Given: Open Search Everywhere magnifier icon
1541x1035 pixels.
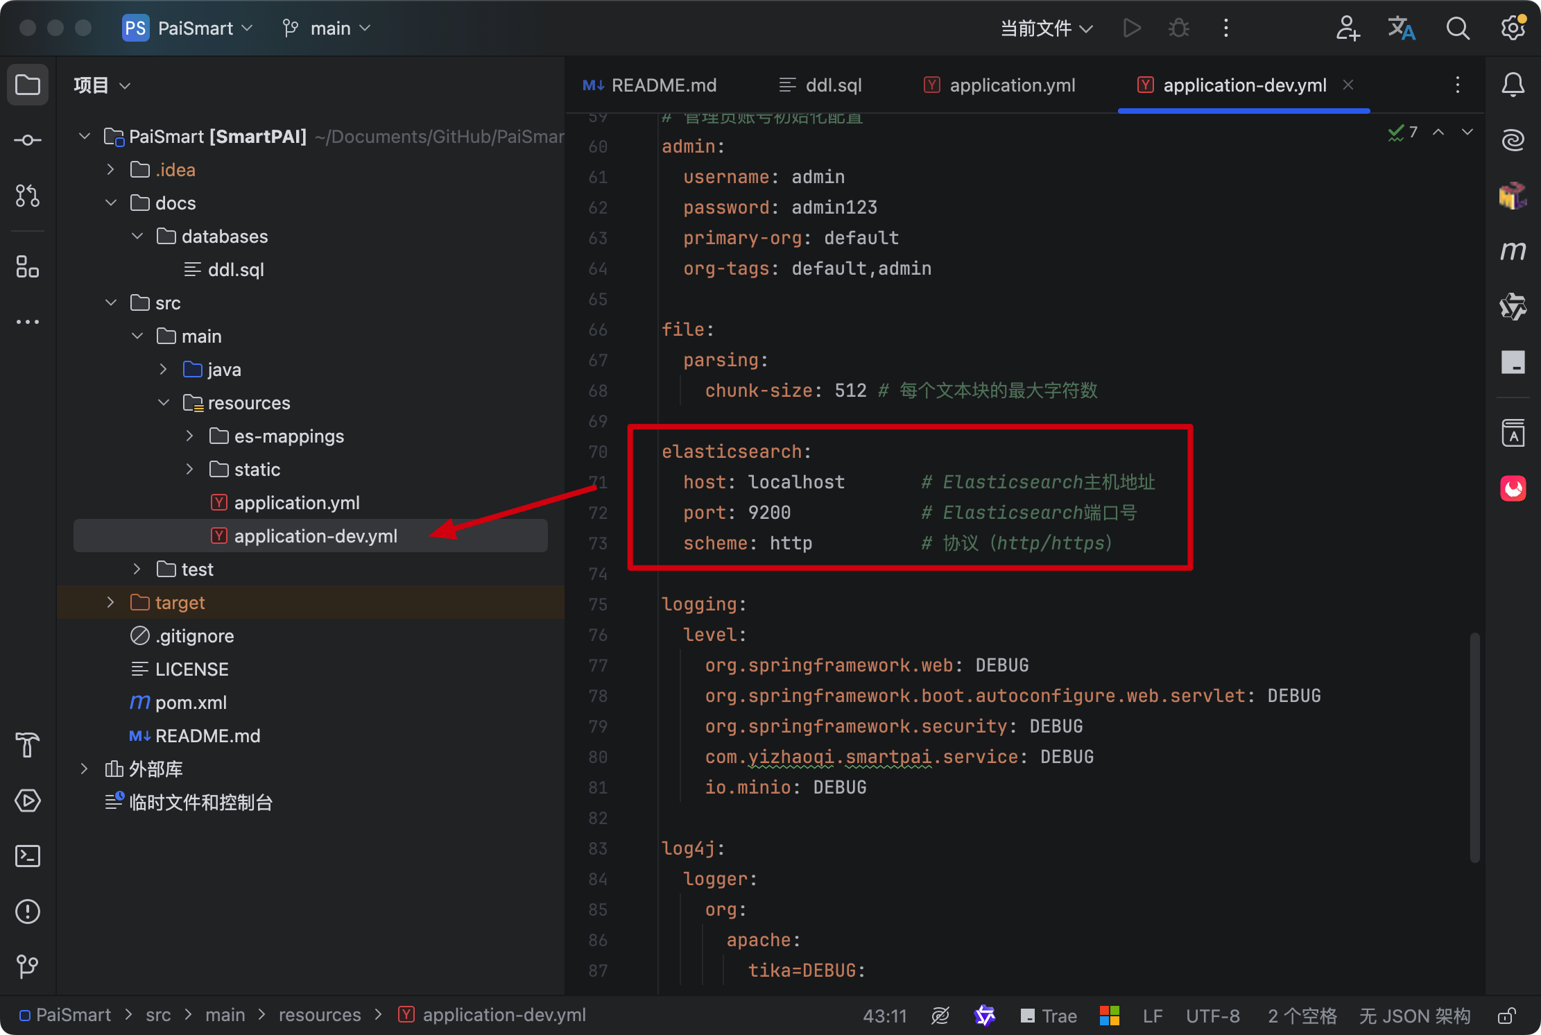Looking at the screenshot, I should click(x=1457, y=28).
